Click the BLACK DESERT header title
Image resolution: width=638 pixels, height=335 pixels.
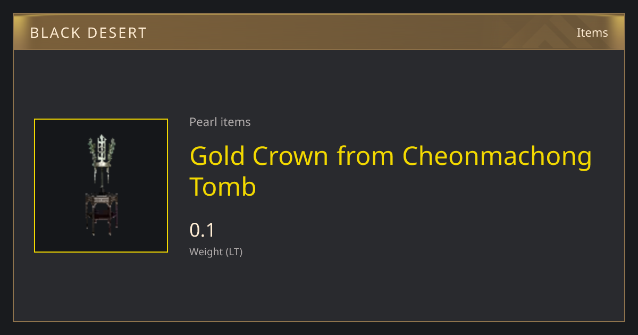coord(88,33)
